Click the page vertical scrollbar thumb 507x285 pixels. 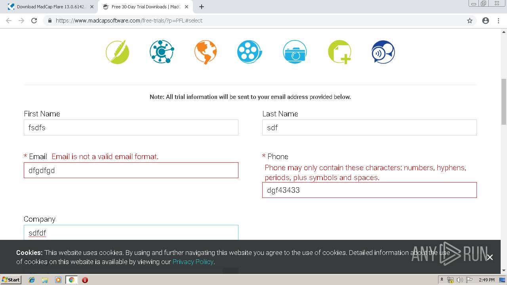(504, 102)
